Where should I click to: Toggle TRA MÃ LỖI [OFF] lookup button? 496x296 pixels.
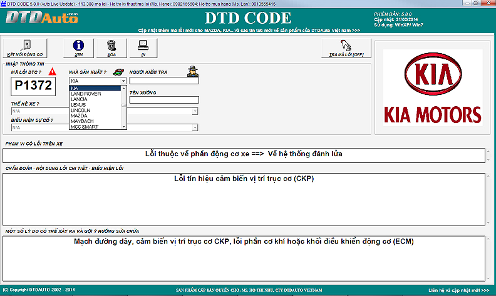pyautogui.click(x=346, y=48)
